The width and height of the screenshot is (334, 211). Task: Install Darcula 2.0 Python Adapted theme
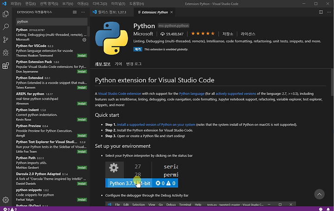(x=82, y=184)
